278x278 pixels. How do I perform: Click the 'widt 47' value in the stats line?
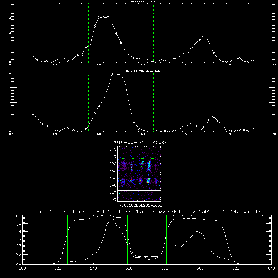pos(252,212)
